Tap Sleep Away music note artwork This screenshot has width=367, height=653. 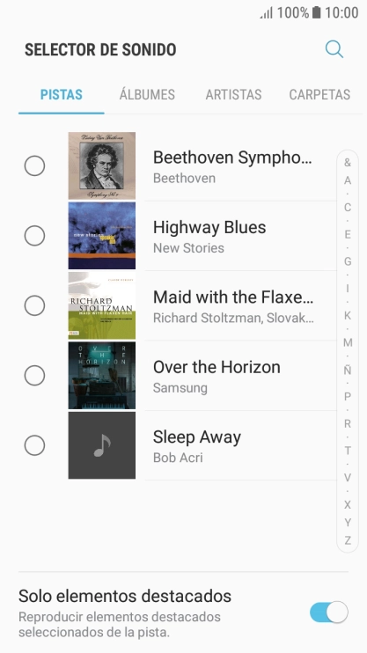[x=101, y=445]
